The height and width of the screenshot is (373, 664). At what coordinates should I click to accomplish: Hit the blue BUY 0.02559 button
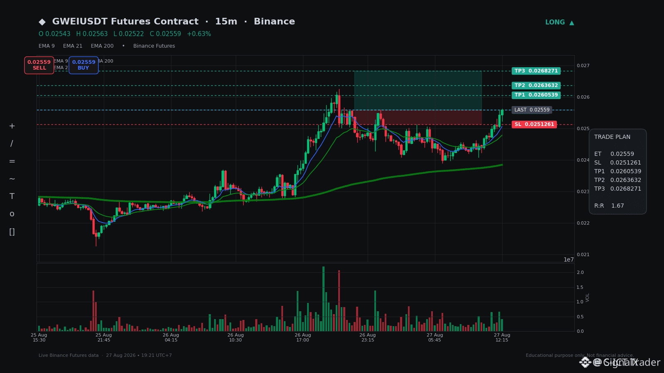coord(83,65)
